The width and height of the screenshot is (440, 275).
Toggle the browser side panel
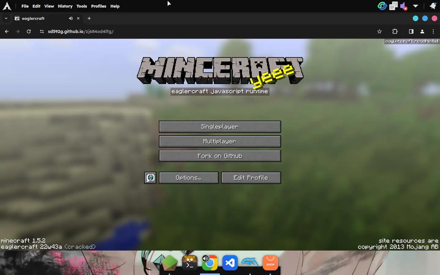coord(411,31)
